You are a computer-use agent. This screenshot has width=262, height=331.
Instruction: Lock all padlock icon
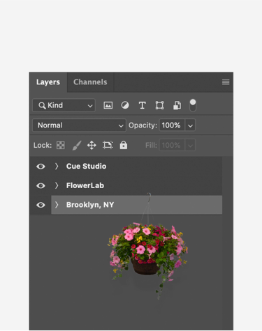coord(124,145)
